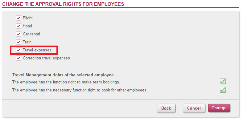
Task: Click the Change the Approval Rights title
Action: click(63, 4)
